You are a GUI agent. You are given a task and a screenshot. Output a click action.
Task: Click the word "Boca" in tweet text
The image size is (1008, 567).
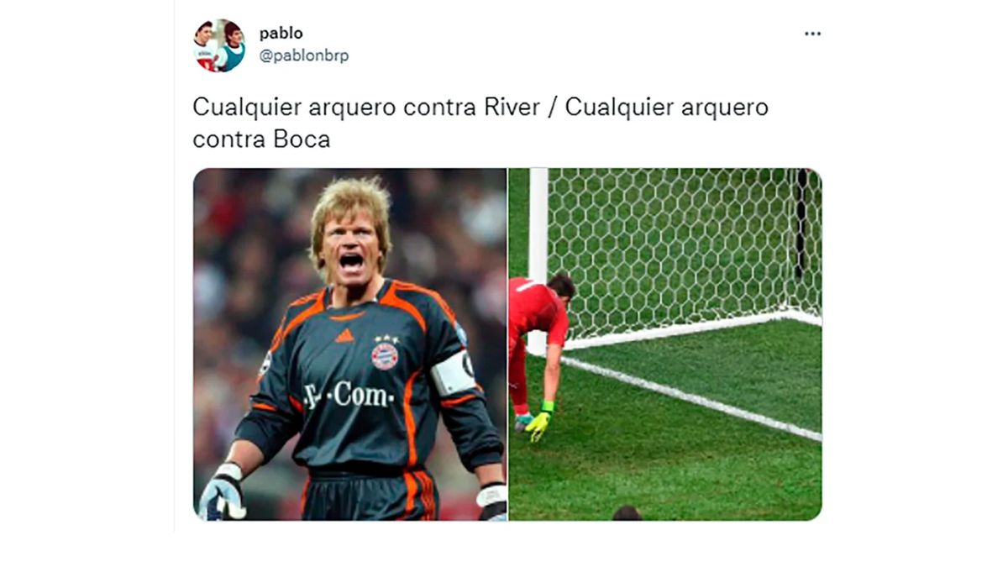pos(302,139)
